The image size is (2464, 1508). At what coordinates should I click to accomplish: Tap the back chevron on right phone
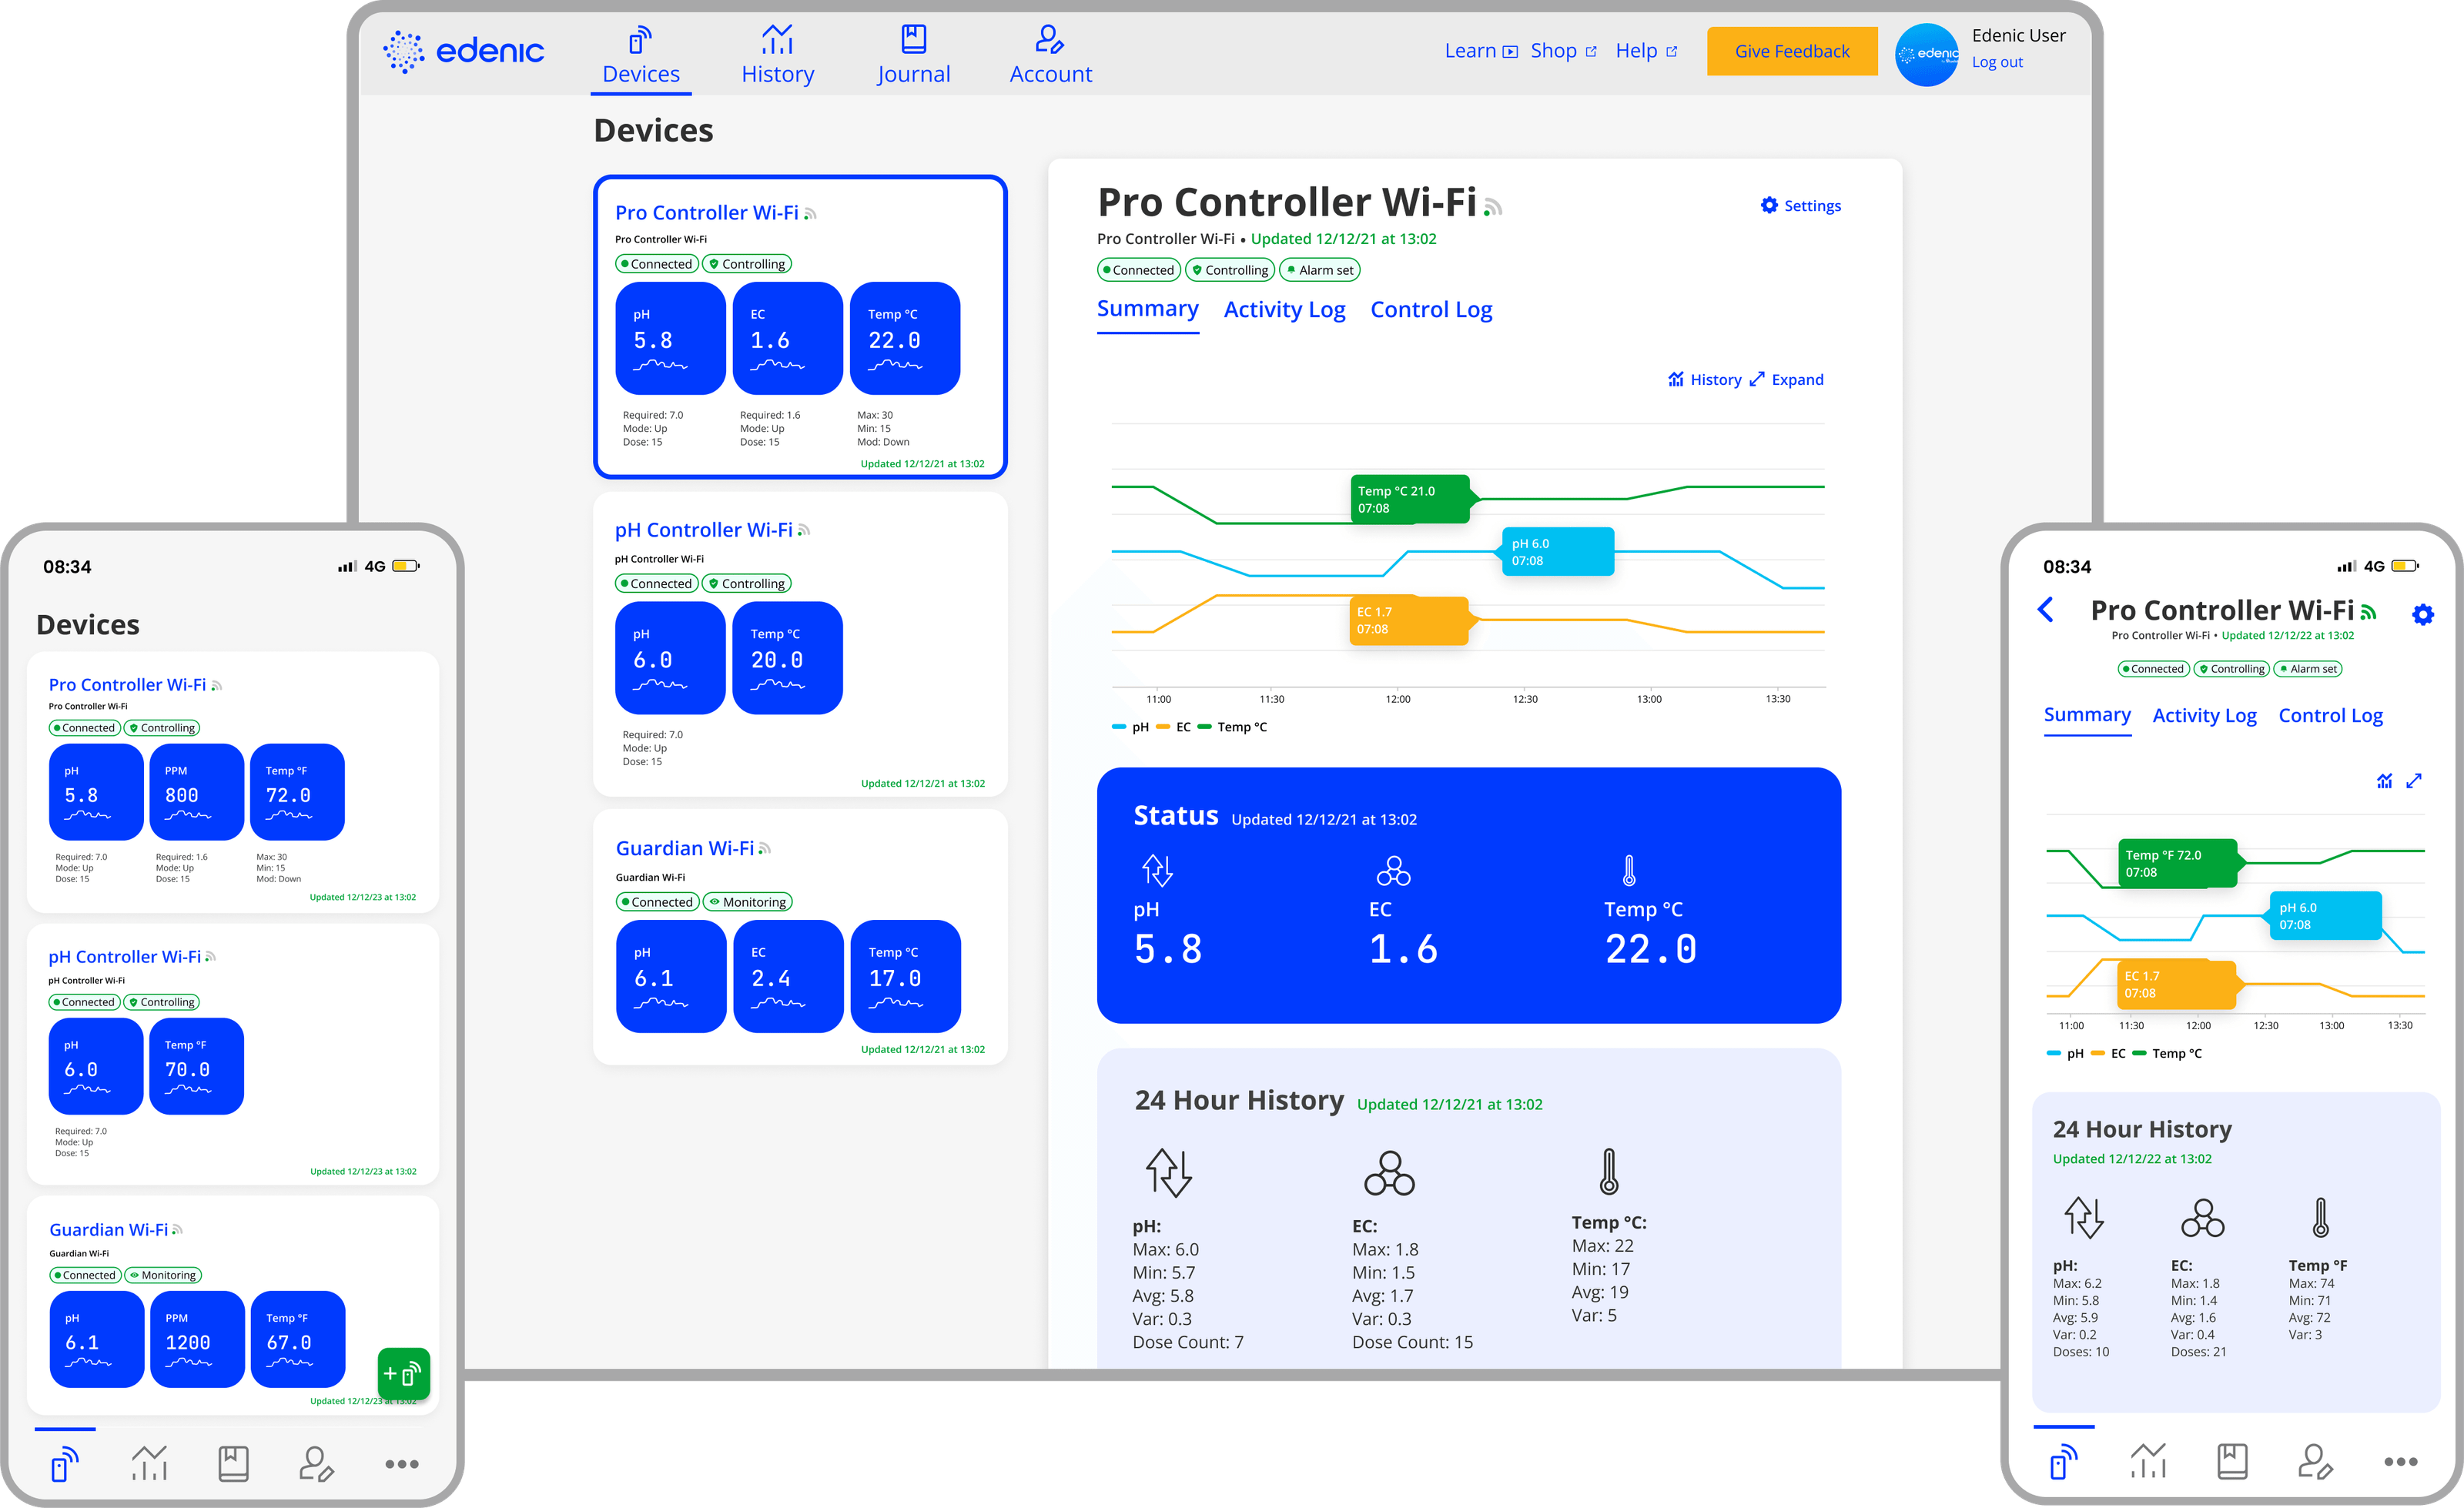pyautogui.click(x=2046, y=610)
